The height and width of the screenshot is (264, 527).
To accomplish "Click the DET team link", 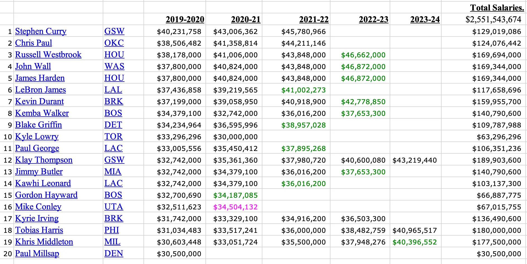I will [113, 125].
